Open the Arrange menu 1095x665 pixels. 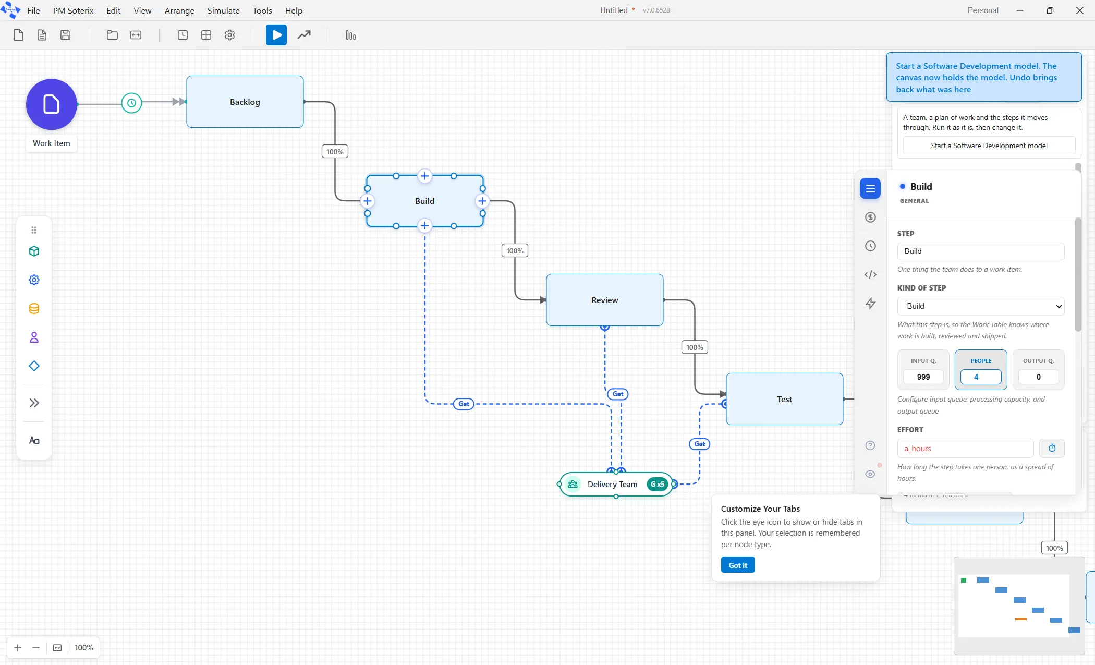[x=179, y=10]
